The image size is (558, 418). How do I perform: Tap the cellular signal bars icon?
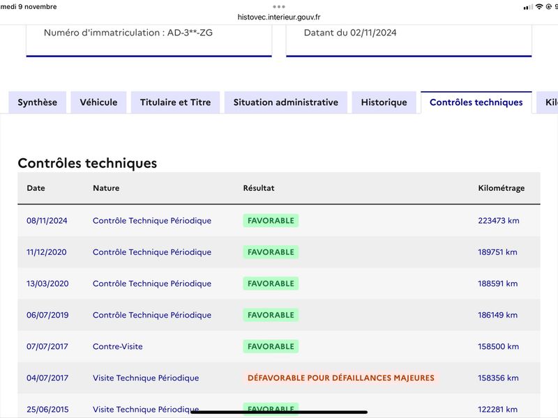pyautogui.click(x=528, y=7)
